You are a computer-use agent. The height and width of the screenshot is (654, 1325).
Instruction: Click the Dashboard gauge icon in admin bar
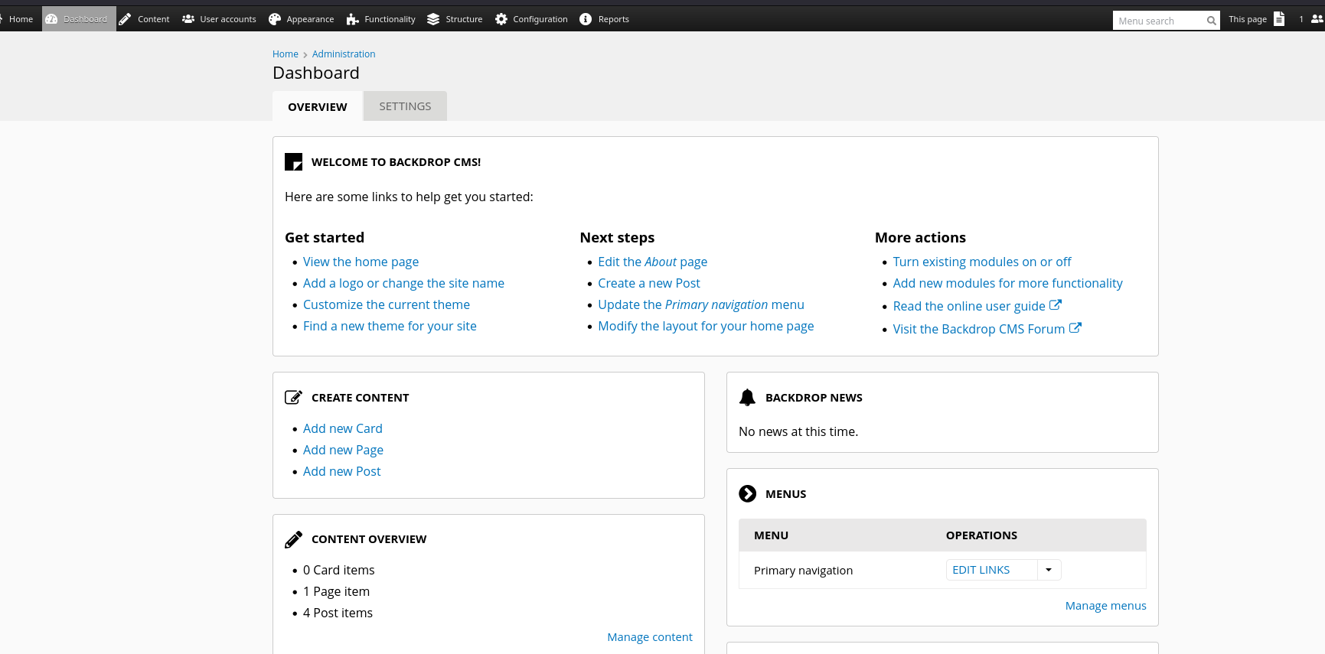click(x=51, y=19)
